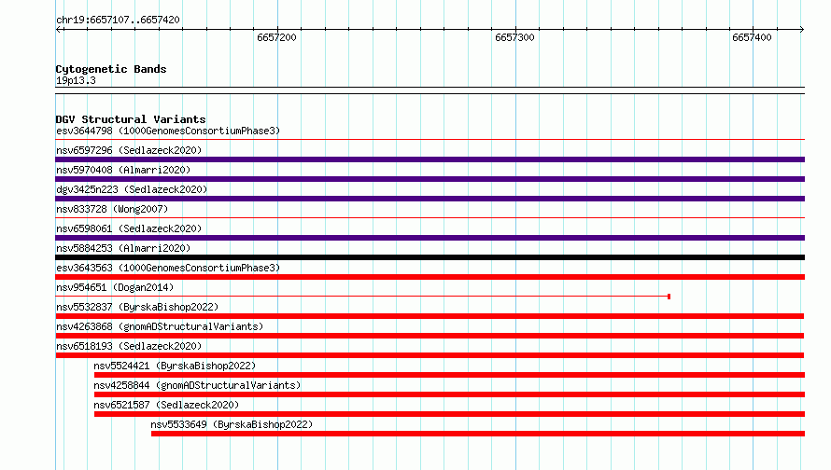Open nsv4258844 (gnomADStructuralVariants) label

point(197,385)
